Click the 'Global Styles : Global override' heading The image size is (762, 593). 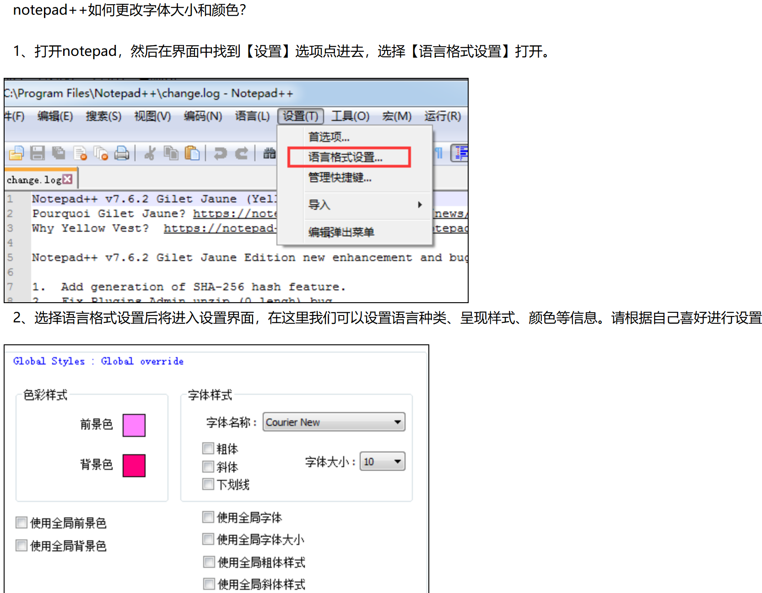(98, 361)
